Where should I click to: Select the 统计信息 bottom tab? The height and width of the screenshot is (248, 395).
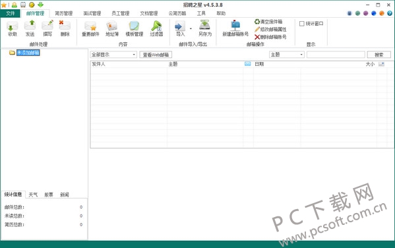pyautogui.click(x=13, y=195)
